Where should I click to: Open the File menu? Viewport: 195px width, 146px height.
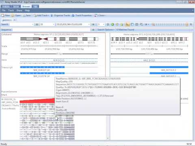coord(4,11)
